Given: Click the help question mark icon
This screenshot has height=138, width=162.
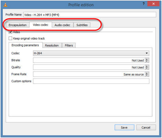Looking at the screenshot, I should tap(143, 4).
